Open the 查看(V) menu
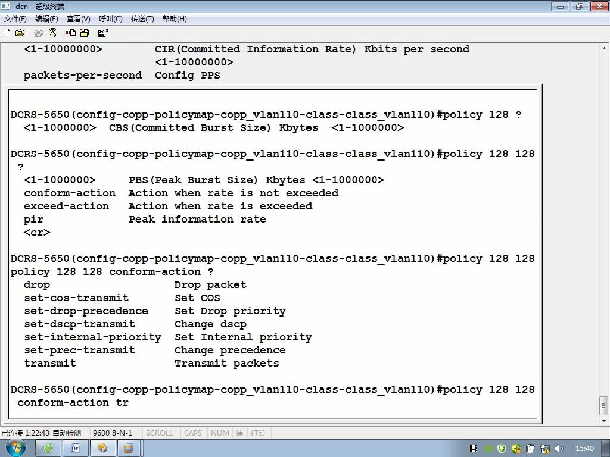This screenshot has width=610, height=457. coord(78,18)
